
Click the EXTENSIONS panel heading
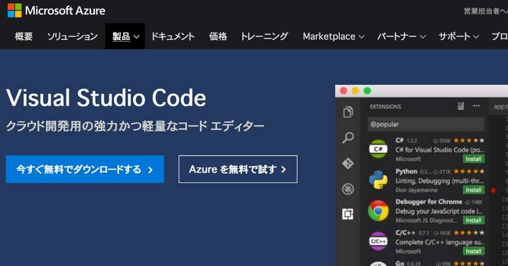[x=385, y=106]
